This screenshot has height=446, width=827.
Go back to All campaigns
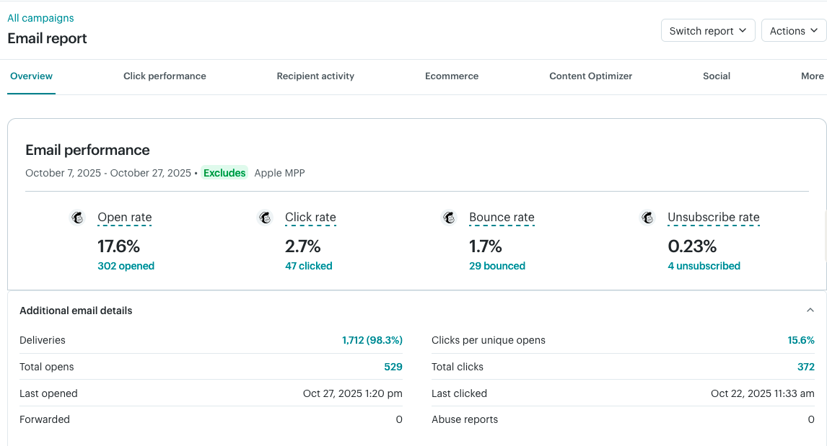click(x=40, y=17)
